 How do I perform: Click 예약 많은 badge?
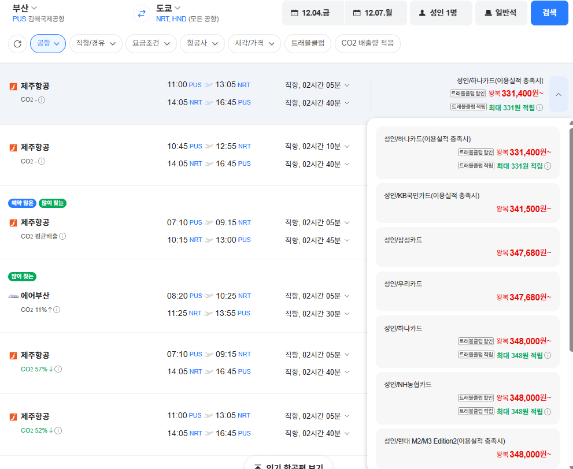tap(23, 203)
